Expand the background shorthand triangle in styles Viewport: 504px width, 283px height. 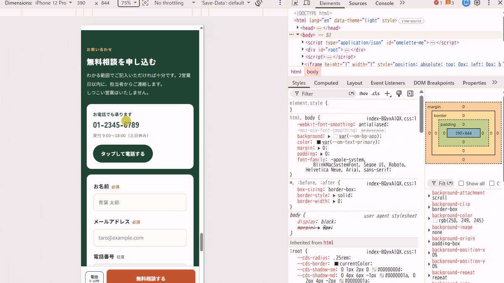click(x=329, y=136)
